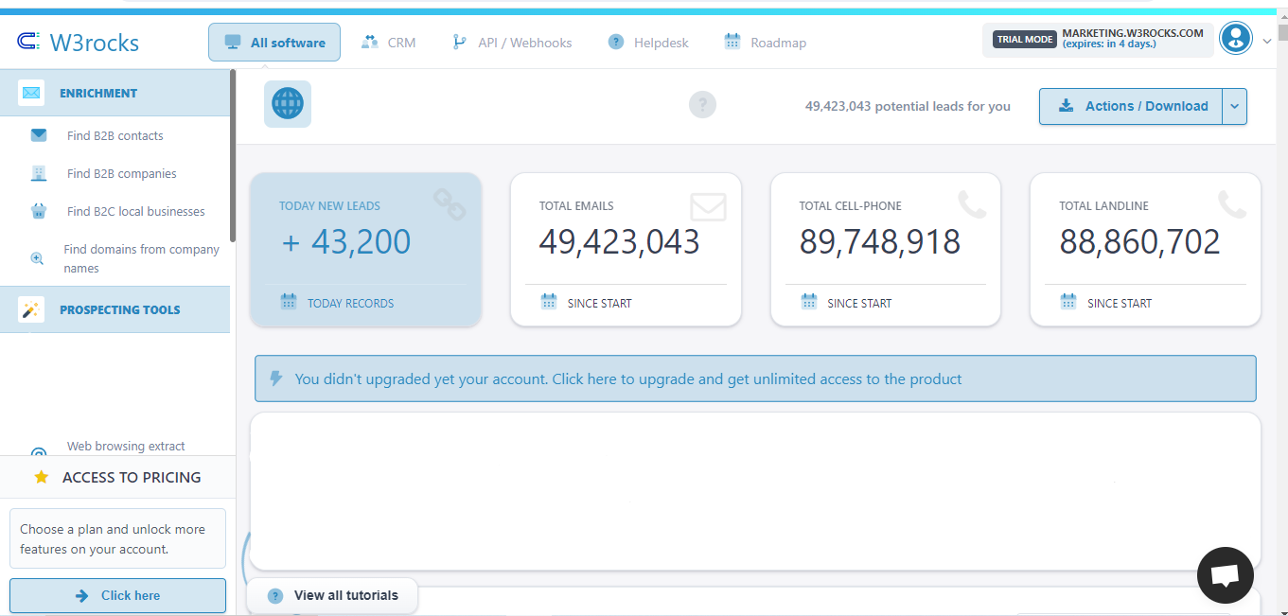This screenshot has width=1288, height=616.
Task: Click the calendar icon in Total Cell-Phone card
Action: (809, 302)
